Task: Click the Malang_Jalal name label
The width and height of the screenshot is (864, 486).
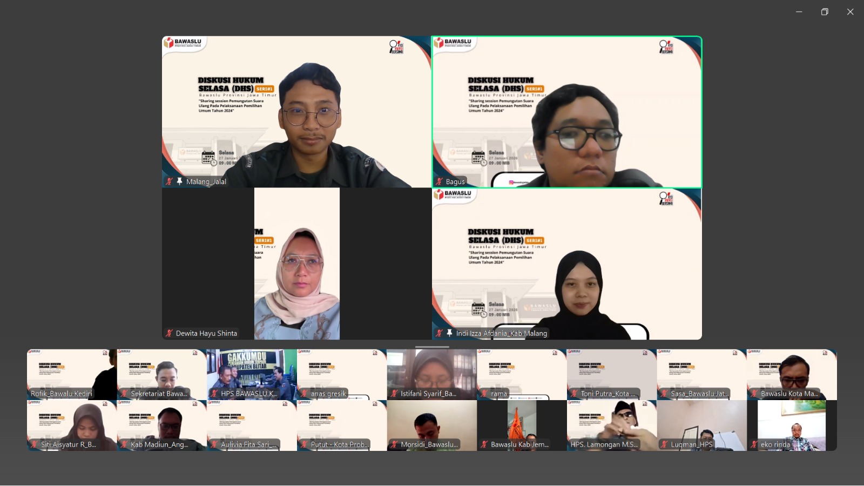Action: pyautogui.click(x=206, y=181)
